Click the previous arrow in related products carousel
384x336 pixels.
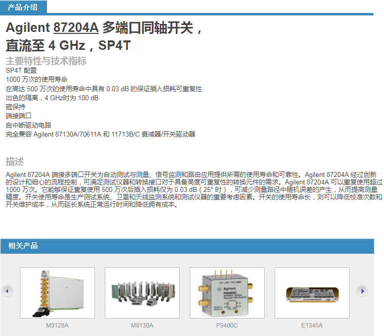(x=7, y=291)
